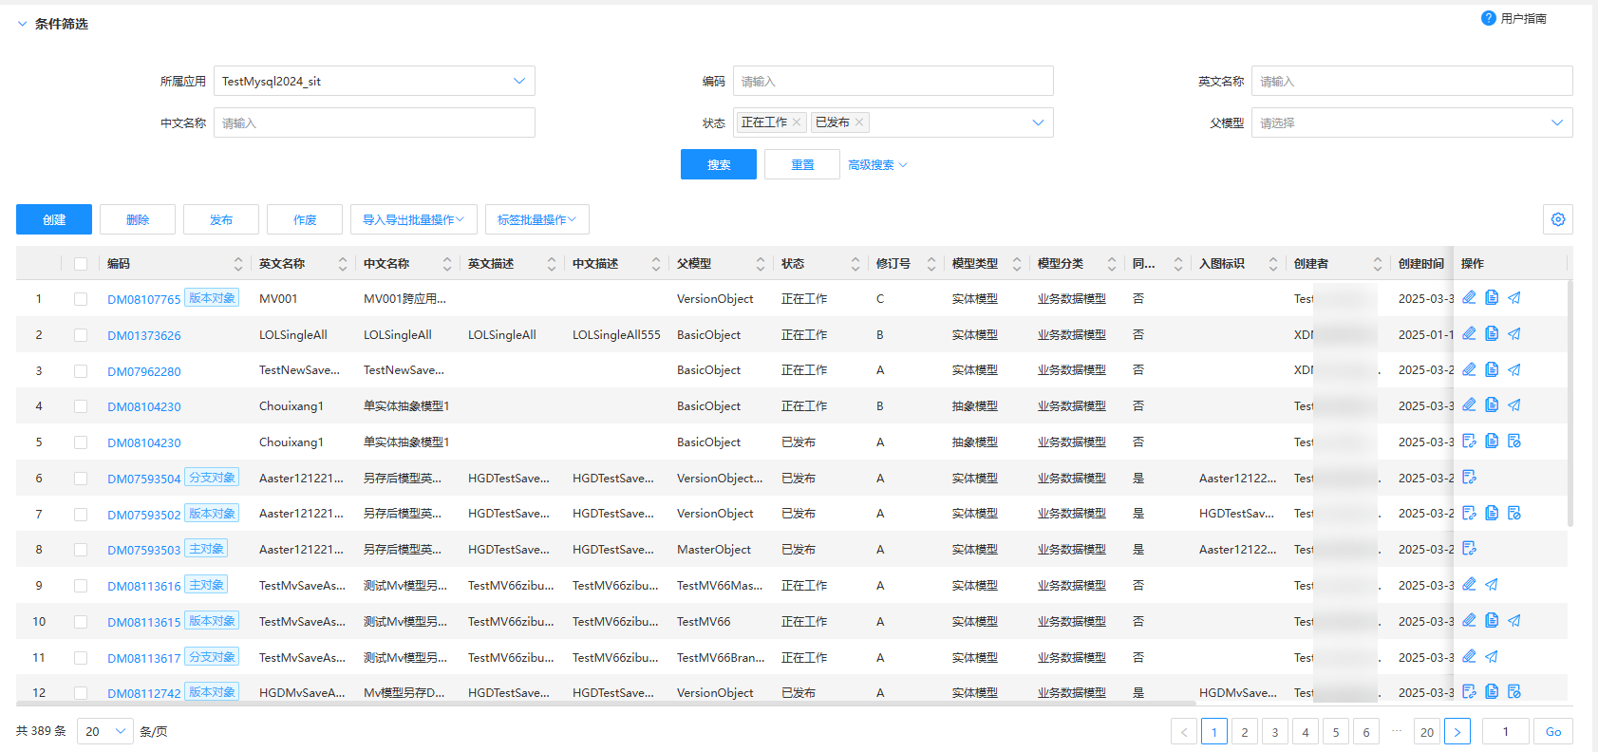The width and height of the screenshot is (1598, 752).
Task: Go to next page arrow
Action: [x=1457, y=731]
